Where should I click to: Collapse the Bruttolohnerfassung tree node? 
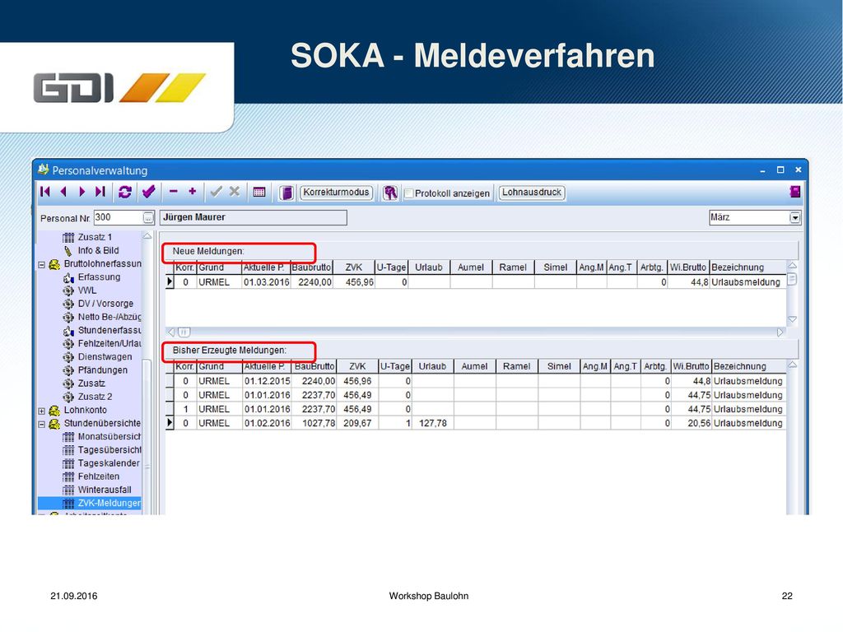click(41, 264)
